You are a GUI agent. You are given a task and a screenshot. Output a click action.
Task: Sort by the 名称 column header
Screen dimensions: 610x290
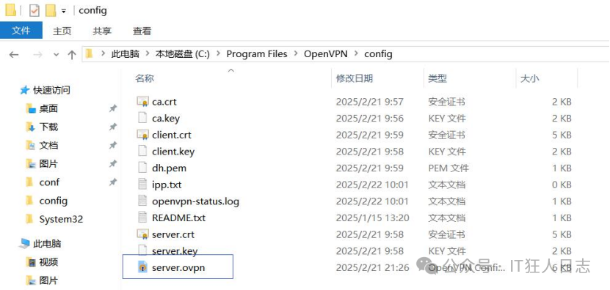pyautogui.click(x=145, y=78)
